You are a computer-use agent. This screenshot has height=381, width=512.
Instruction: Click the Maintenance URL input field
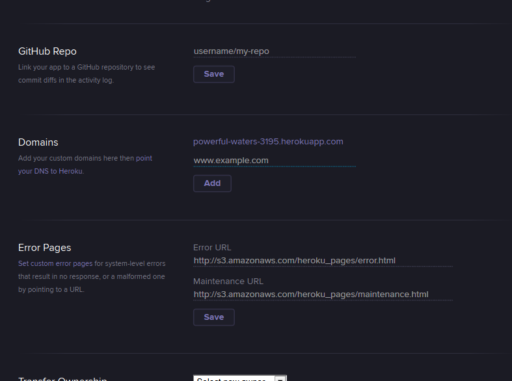click(323, 295)
